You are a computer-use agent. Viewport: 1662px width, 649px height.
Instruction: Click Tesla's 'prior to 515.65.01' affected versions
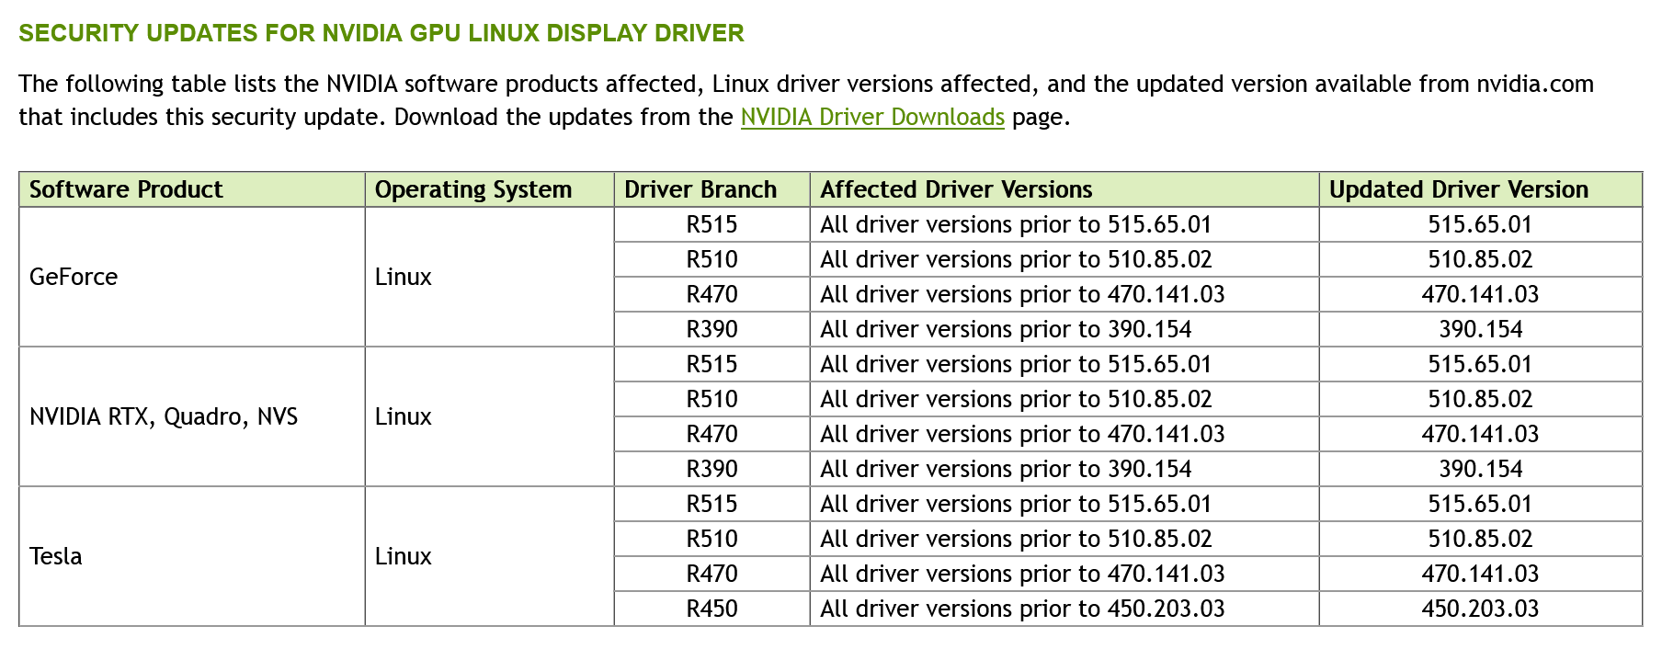[1064, 504]
